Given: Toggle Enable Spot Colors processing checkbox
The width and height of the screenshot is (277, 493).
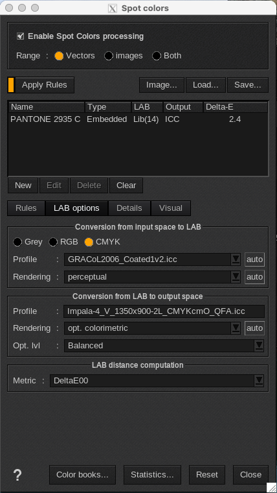Looking at the screenshot, I should point(21,36).
